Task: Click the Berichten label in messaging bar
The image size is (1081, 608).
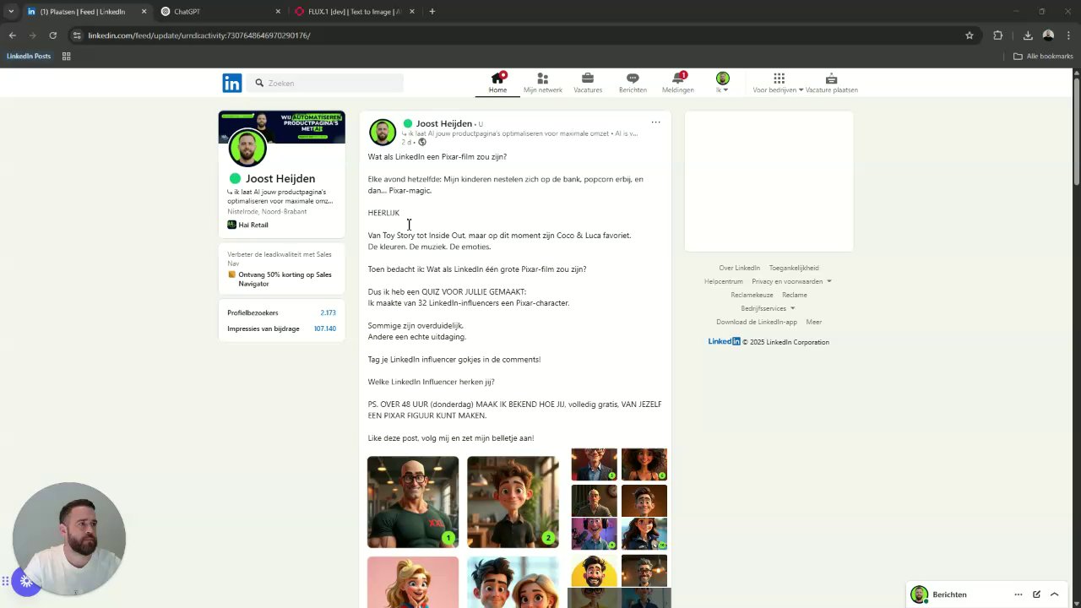Action: 949,594
